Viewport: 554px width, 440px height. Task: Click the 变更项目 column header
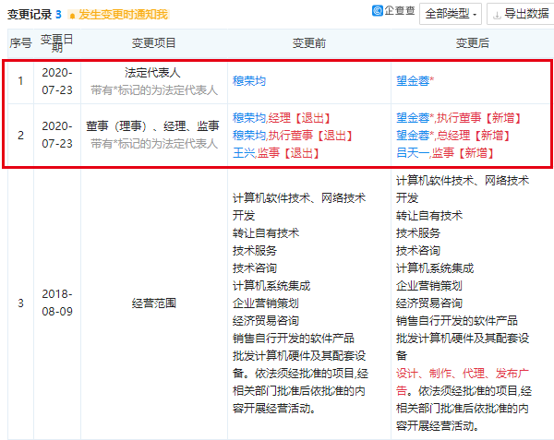(x=153, y=43)
